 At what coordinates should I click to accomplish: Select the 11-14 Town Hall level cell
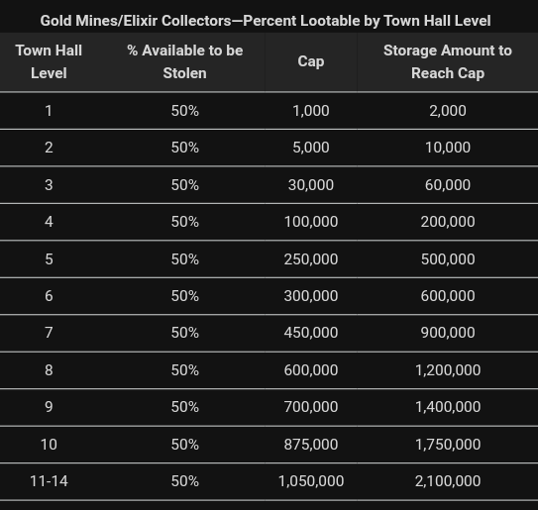[x=49, y=481]
